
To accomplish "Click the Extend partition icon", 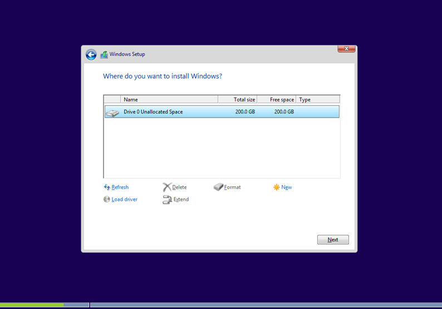I will click(167, 200).
